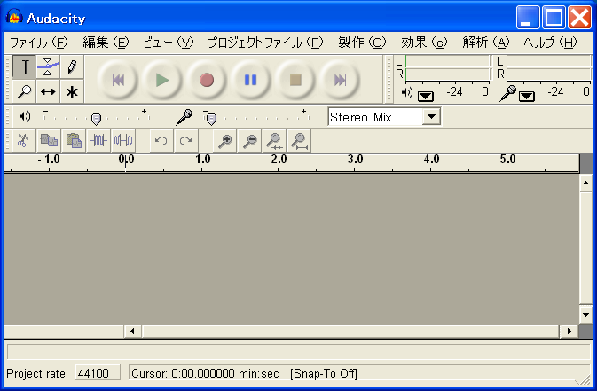This screenshot has width=597, height=391.
Task: Click the Project rate 44100 field
Action: click(x=98, y=373)
